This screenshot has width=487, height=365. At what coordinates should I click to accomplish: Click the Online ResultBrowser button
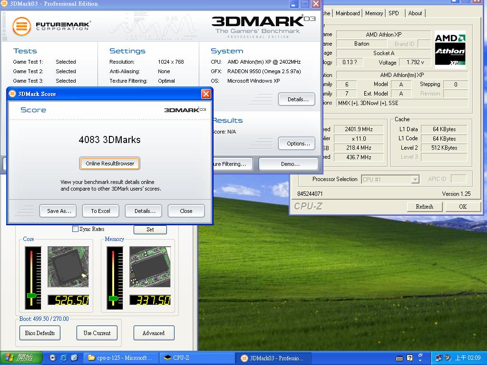coord(110,163)
